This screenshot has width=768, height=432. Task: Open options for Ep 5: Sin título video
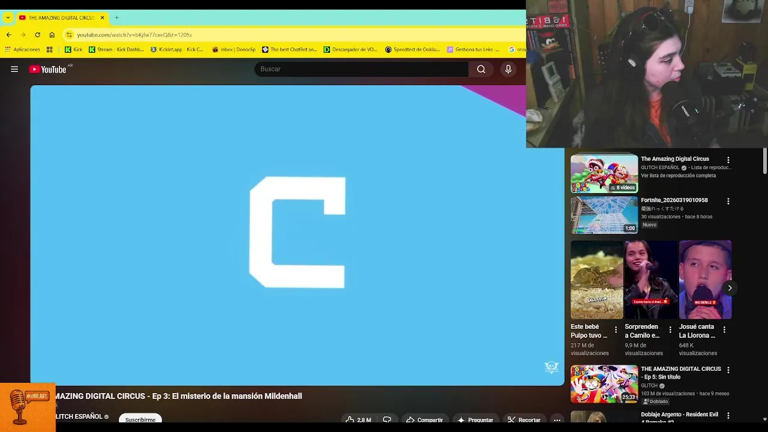click(x=728, y=370)
